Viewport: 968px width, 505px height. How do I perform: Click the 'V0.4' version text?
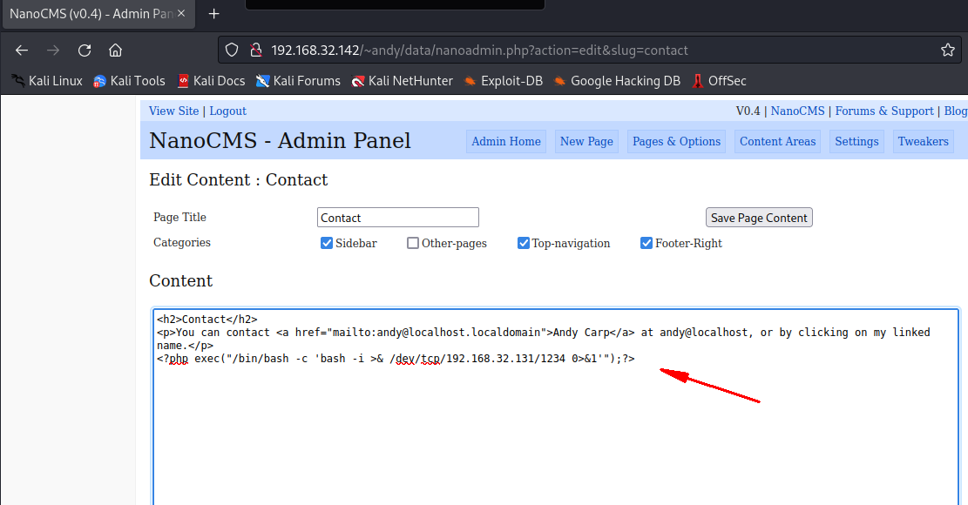pos(748,111)
